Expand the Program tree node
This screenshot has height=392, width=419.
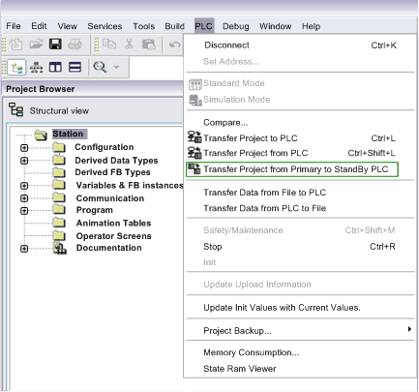click(x=24, y=211)
